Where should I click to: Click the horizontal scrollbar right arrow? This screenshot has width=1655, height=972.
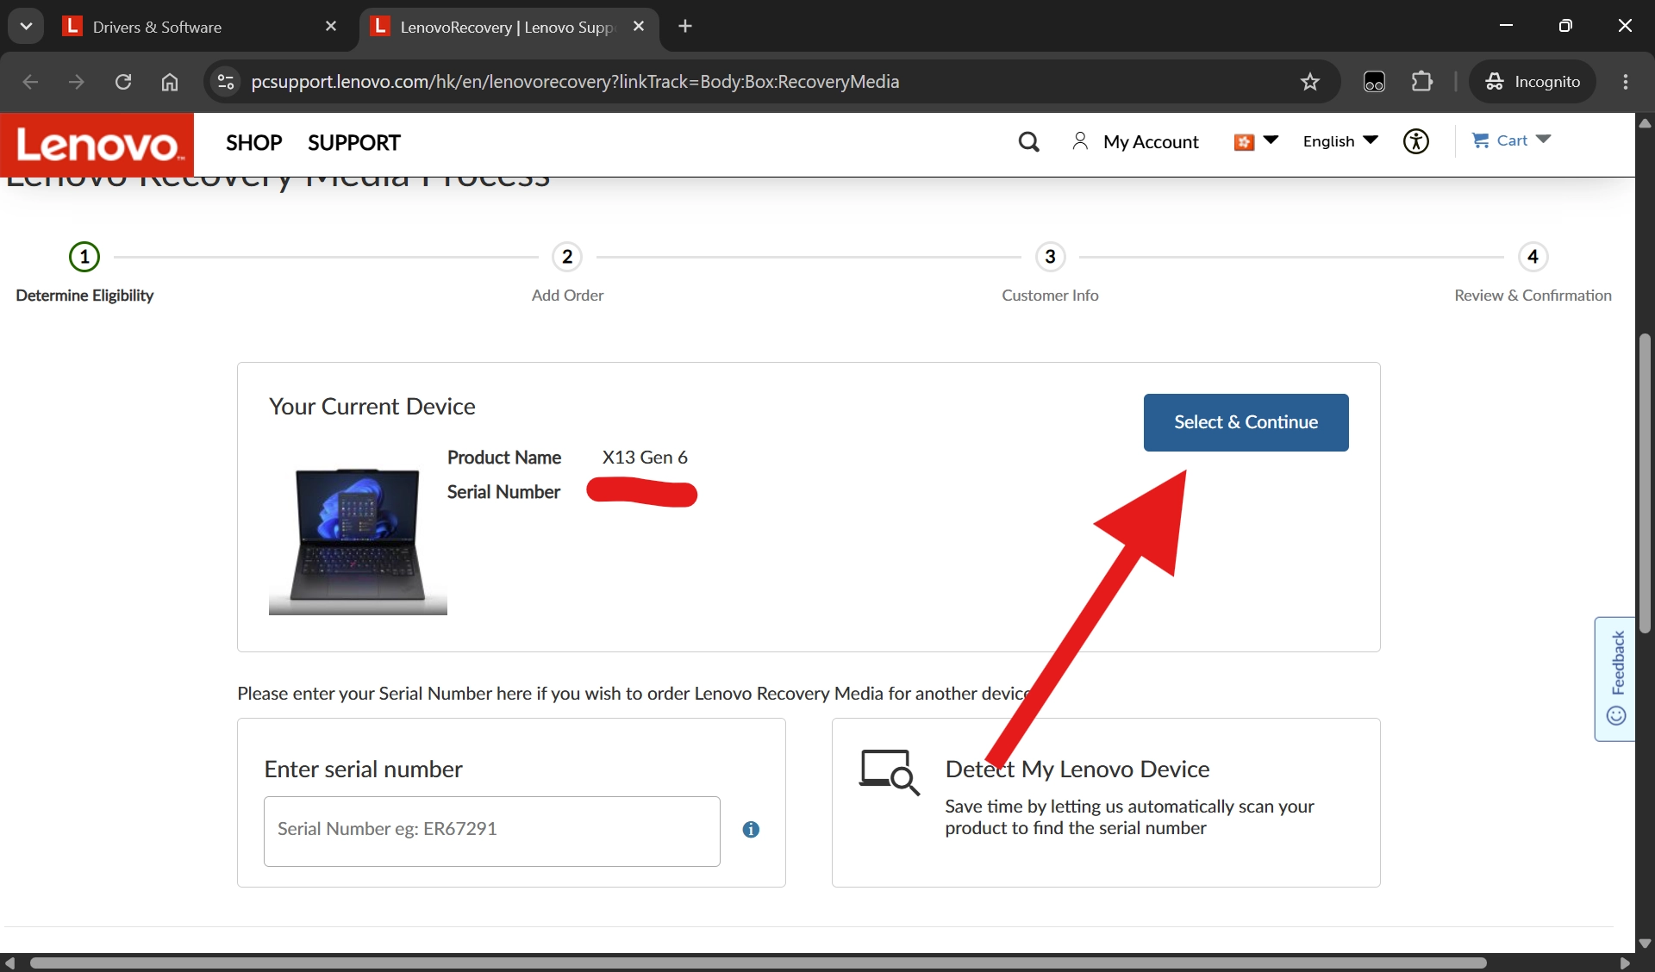pos(1625,963)
